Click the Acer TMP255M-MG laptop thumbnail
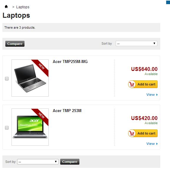Image resolution: width=170 pixels, height=180 pixels. (30, 78)
